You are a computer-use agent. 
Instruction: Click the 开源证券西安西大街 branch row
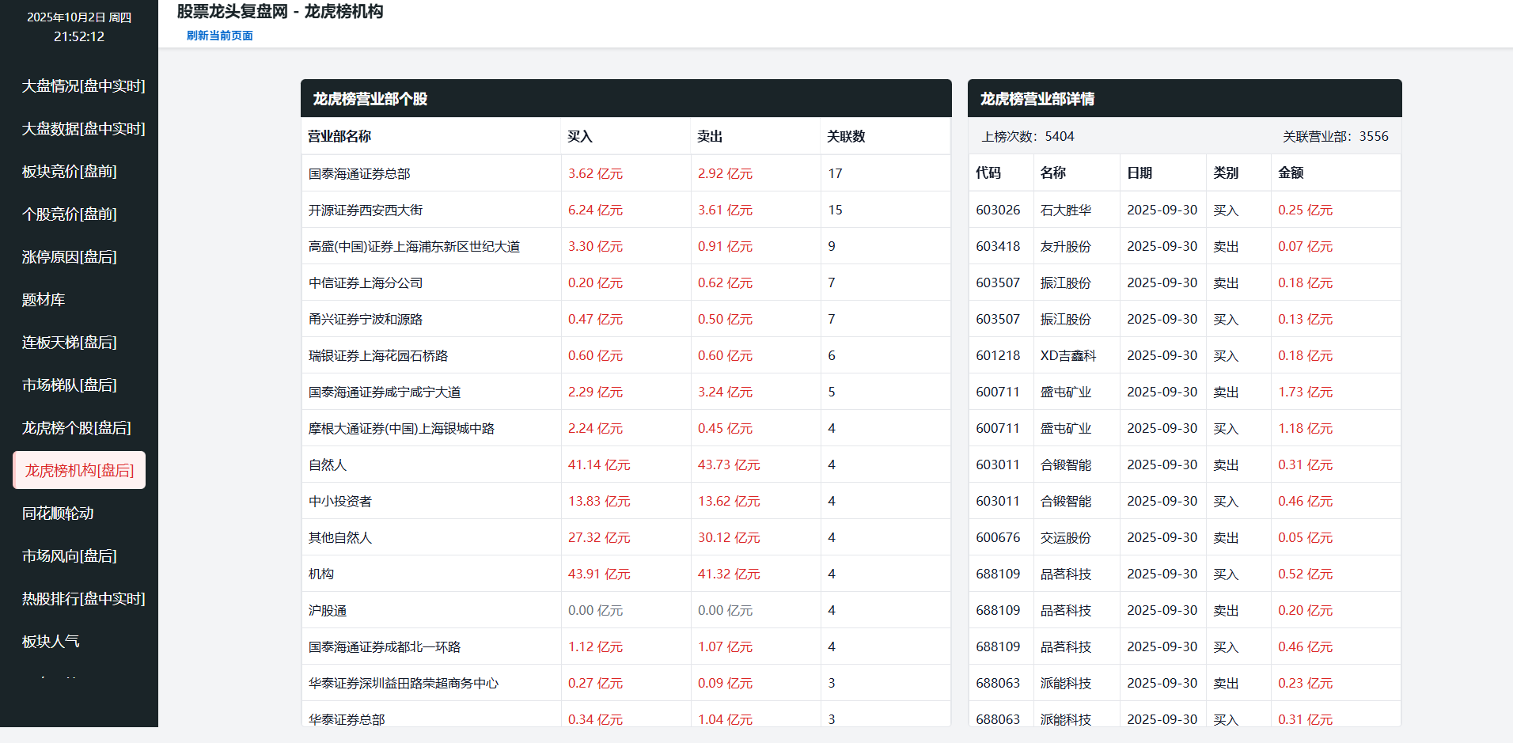click(366, 210)
